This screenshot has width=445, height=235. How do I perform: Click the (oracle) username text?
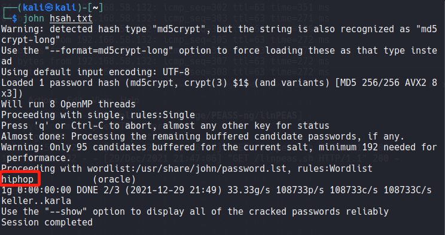pyautogui.click(x=114, y=179)
